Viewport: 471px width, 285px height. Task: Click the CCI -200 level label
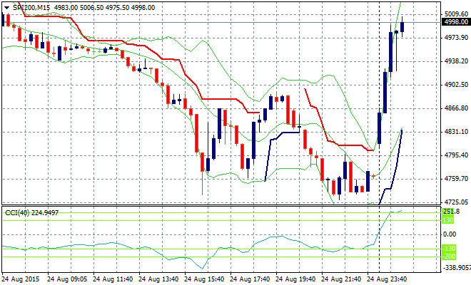(x=449, y=256)
